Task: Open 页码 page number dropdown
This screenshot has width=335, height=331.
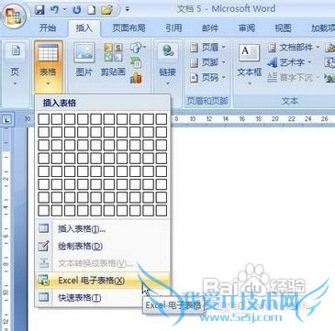Action: [207, 78]
